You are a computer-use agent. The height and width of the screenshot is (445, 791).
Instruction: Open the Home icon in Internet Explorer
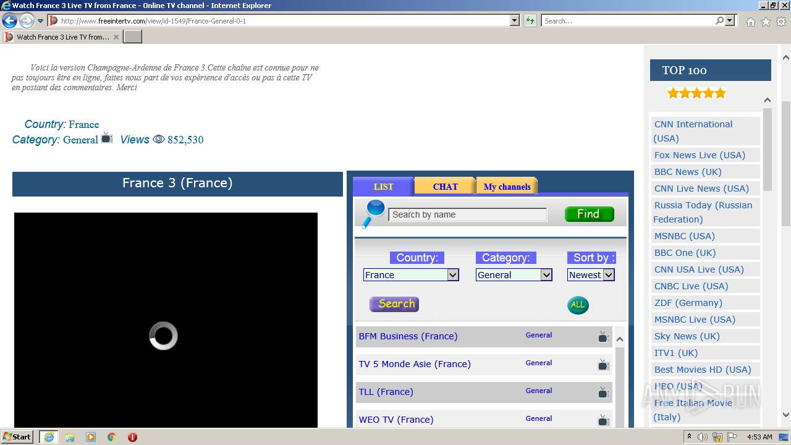tap(750, 22)
